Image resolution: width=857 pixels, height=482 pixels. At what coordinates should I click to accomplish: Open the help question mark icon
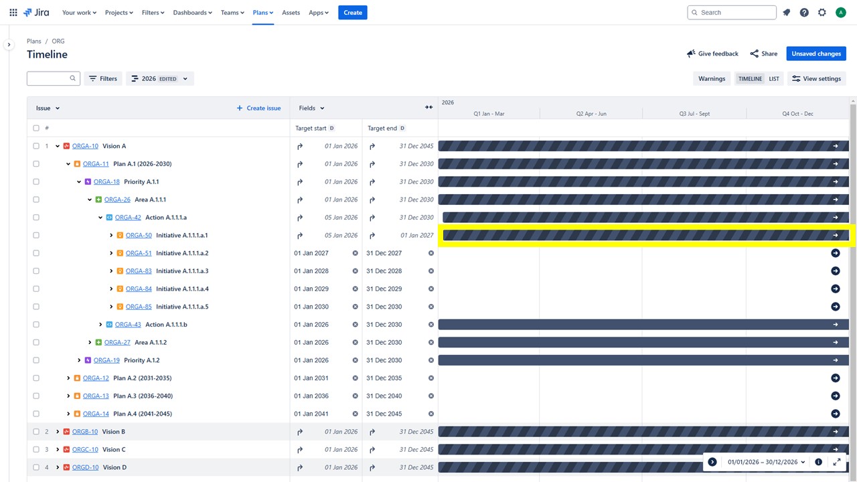[x=804, y=12]
